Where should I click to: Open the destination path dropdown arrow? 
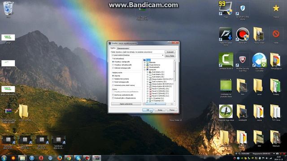pos(162,55)
